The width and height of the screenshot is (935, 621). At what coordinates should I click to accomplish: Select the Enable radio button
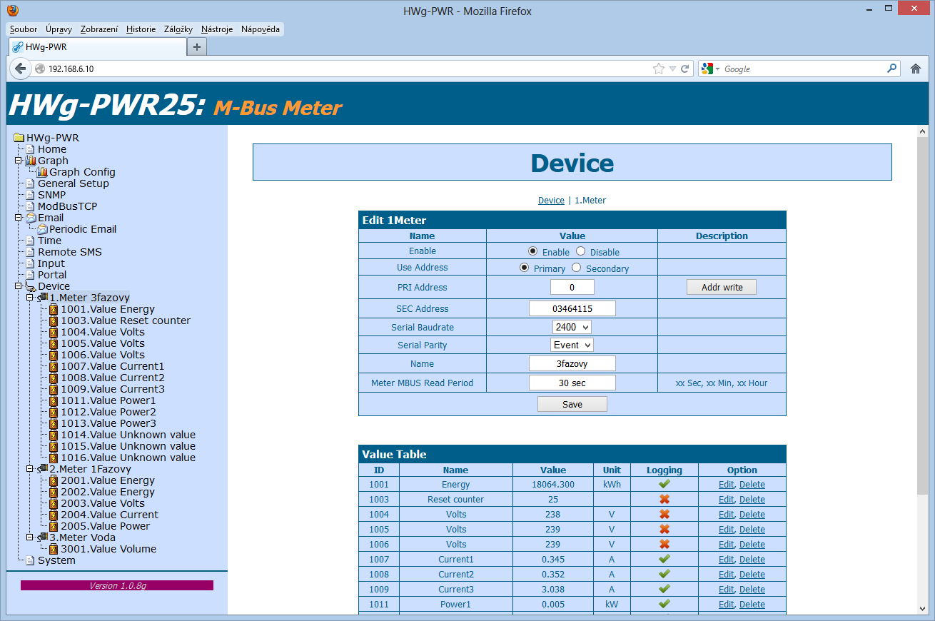(x=532, y=251)
